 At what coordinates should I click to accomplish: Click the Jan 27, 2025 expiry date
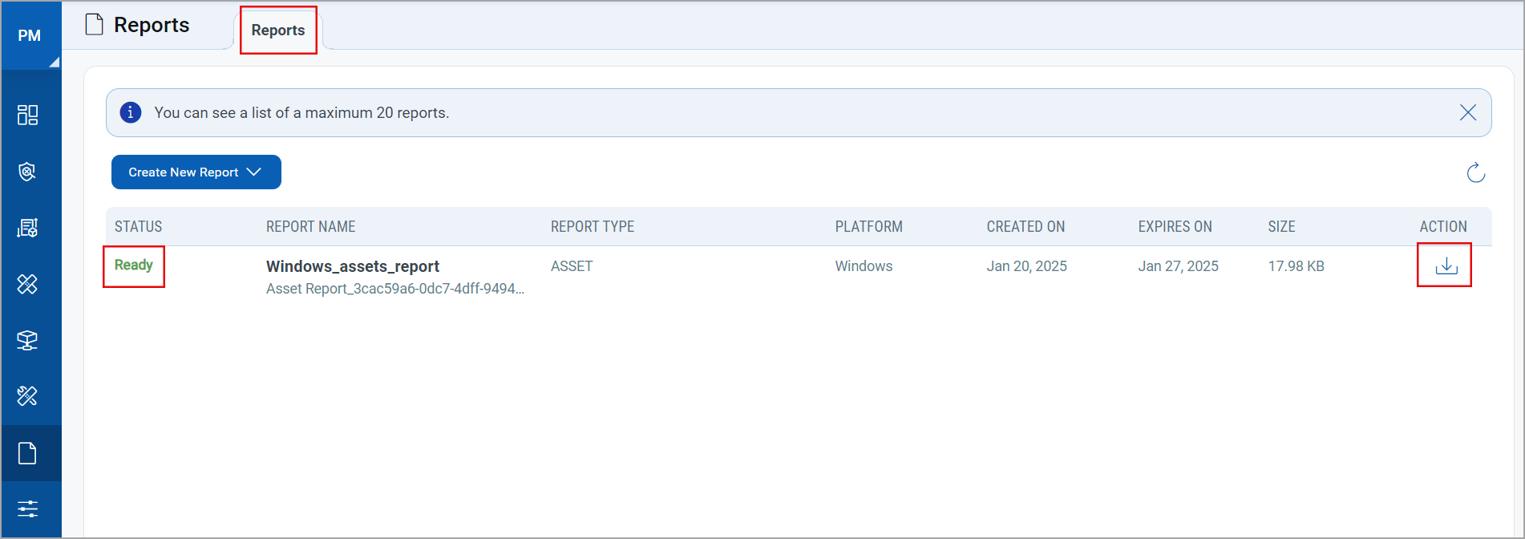click(x=1179, y=266)
